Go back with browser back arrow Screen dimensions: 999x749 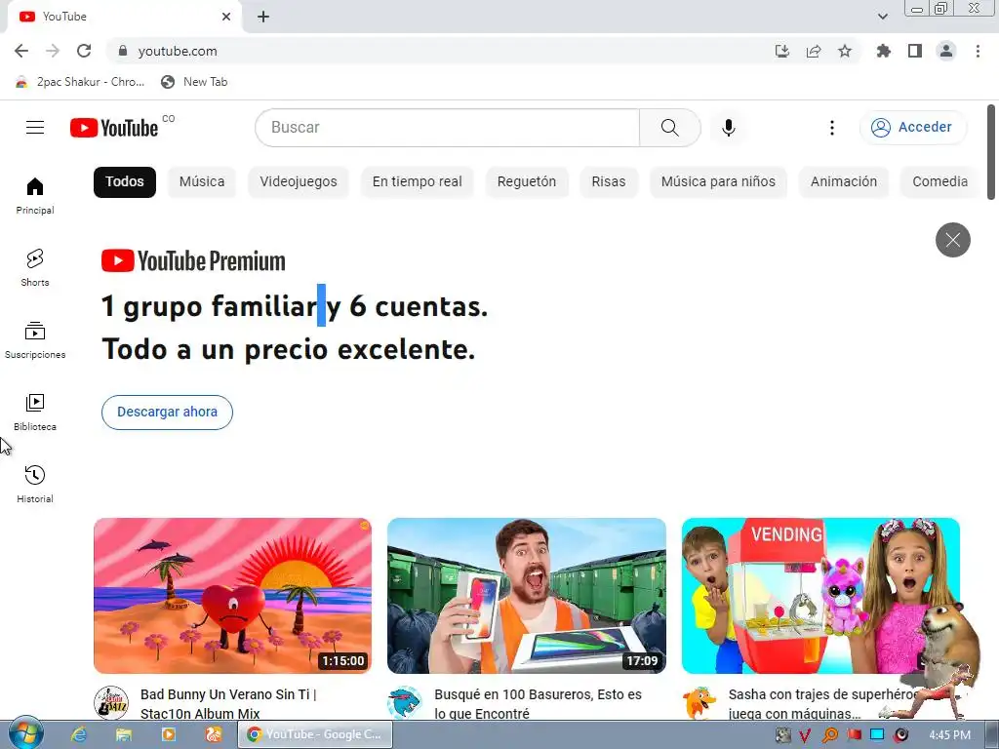[21, 51]
